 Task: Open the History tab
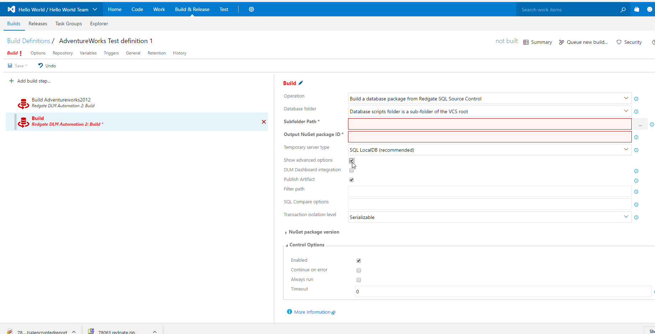pyautogui.click(x=180, y=53)
